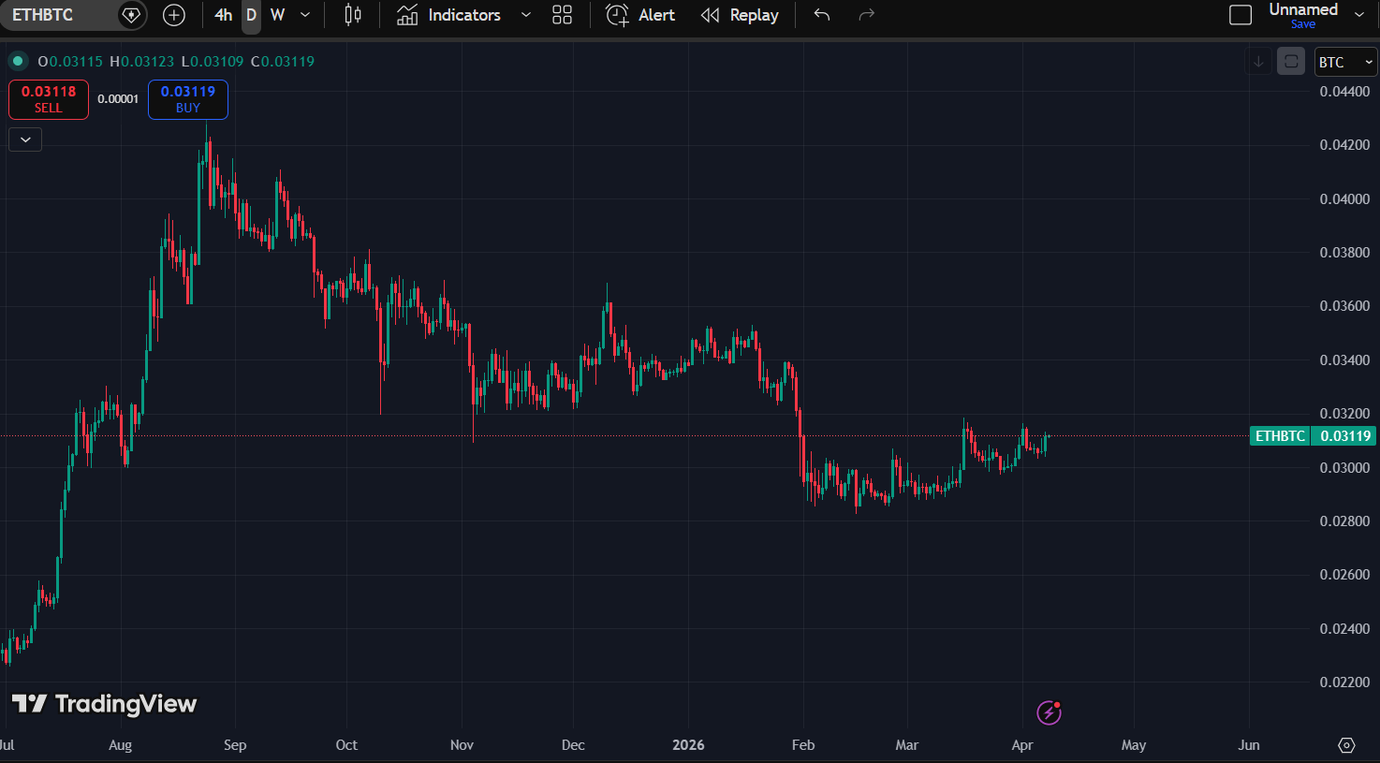Click the 0.03200 price scale label
The width and height of the screenshot is (1380, 763).
[x=1344, y=414]
